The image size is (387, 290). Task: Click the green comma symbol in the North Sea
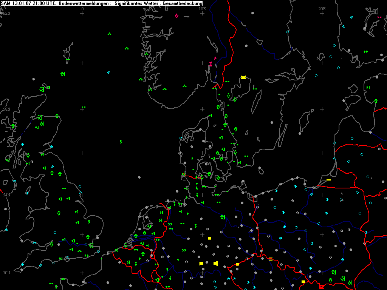(x=121, y=141)
